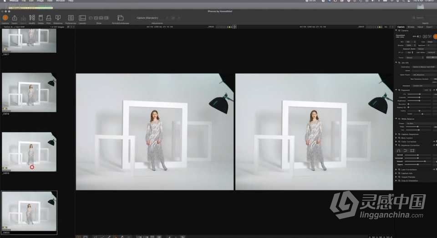437x238 pixels.
Task: Open the File menu
Action: [x=23, y=1]
